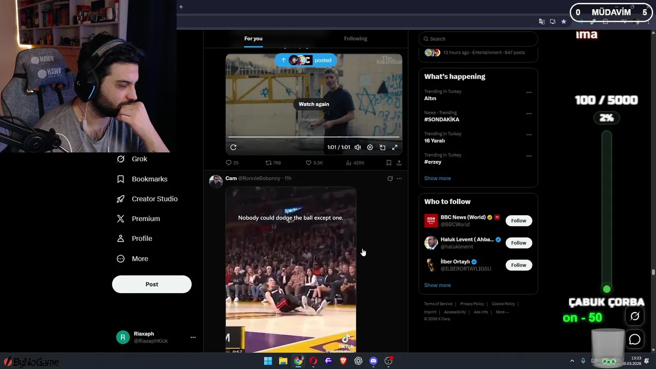The height and width of the screenshot is (369, 656).
Task: Open trending topic Altın
Action: tap(430, 98)
